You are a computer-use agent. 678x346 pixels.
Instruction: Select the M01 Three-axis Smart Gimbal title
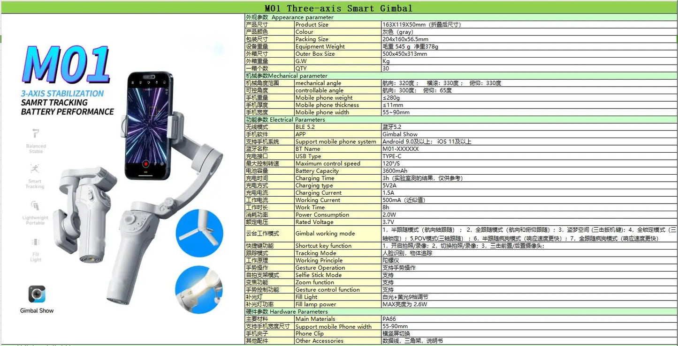pos(339,8)
